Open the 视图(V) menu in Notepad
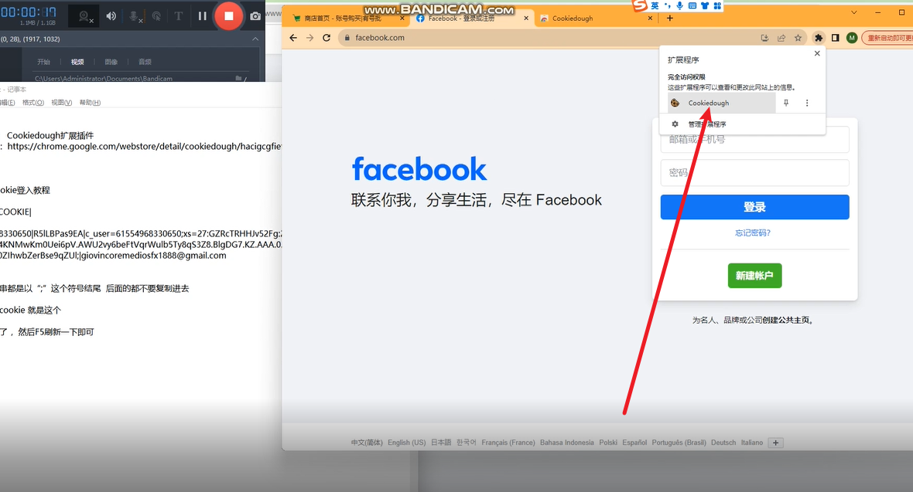 tap(62, 103)
